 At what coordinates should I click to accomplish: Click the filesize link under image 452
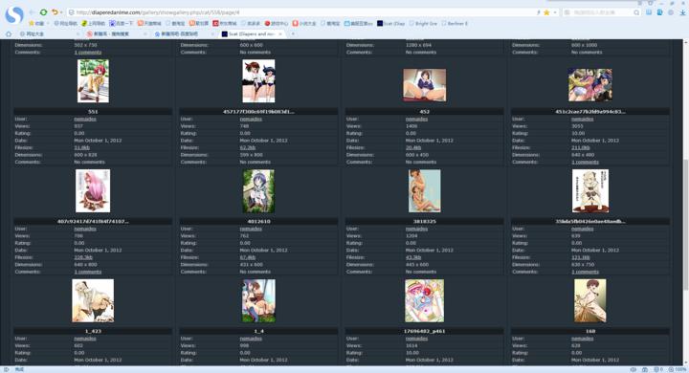413,147
